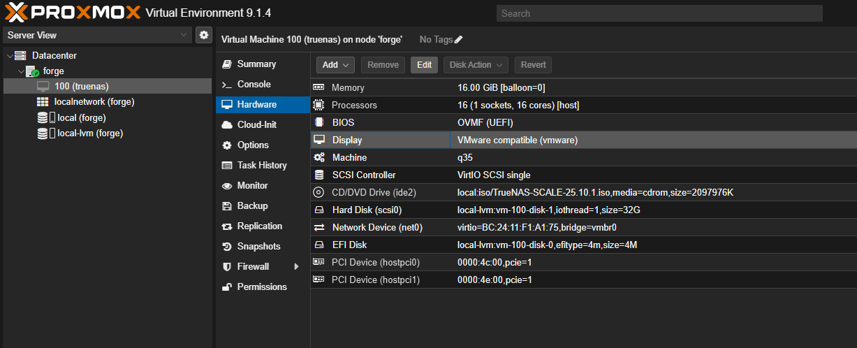The height and width of the screenshot is (348, 857).
Task: Collapse the forge node in tree
Action: 20,71
